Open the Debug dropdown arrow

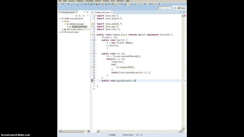tap(88, 4)
